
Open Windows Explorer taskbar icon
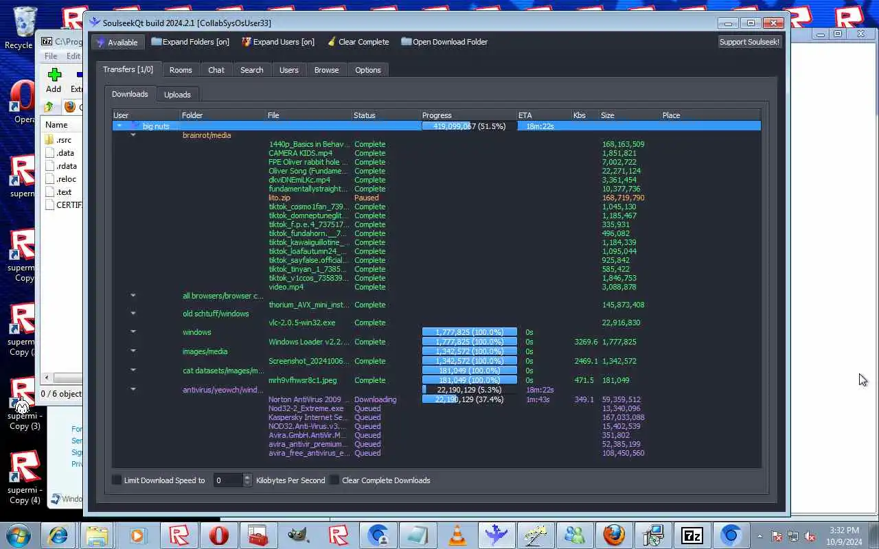(x=98, y=535)
